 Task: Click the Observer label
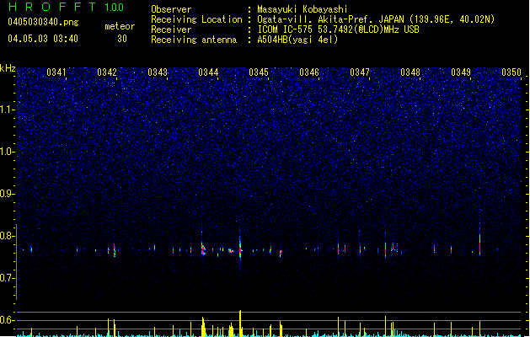(171, 9)
